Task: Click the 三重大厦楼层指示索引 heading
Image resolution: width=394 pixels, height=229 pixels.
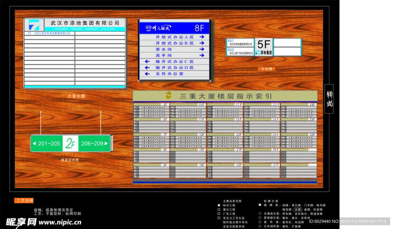Action: pyautogui.click(x=225, y=96)
